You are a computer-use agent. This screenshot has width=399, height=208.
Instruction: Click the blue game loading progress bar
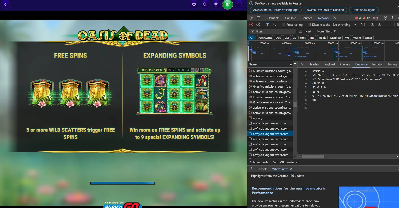point(122,183)
